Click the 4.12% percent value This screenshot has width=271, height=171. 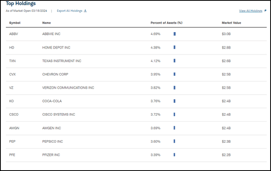155,61
